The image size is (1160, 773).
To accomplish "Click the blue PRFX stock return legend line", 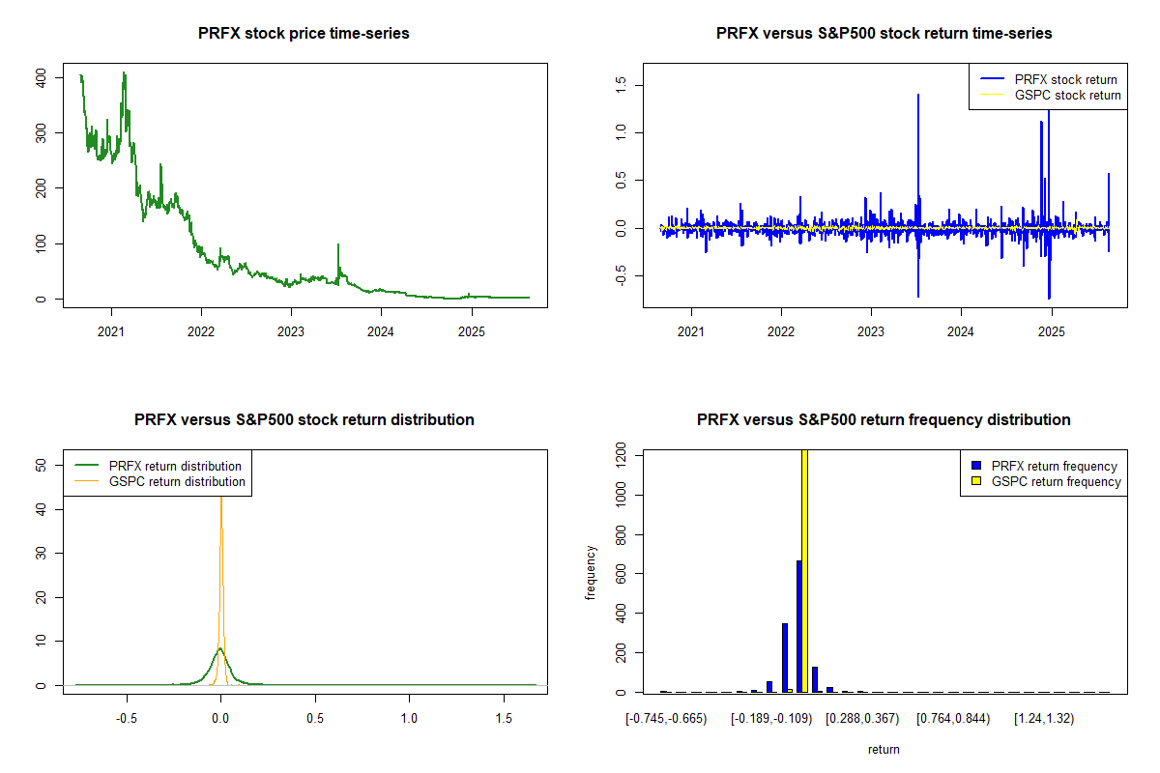I will coord(991,79).
